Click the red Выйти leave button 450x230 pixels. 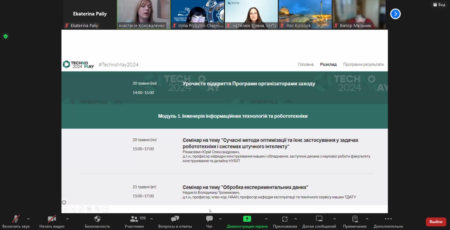[436, 222]
